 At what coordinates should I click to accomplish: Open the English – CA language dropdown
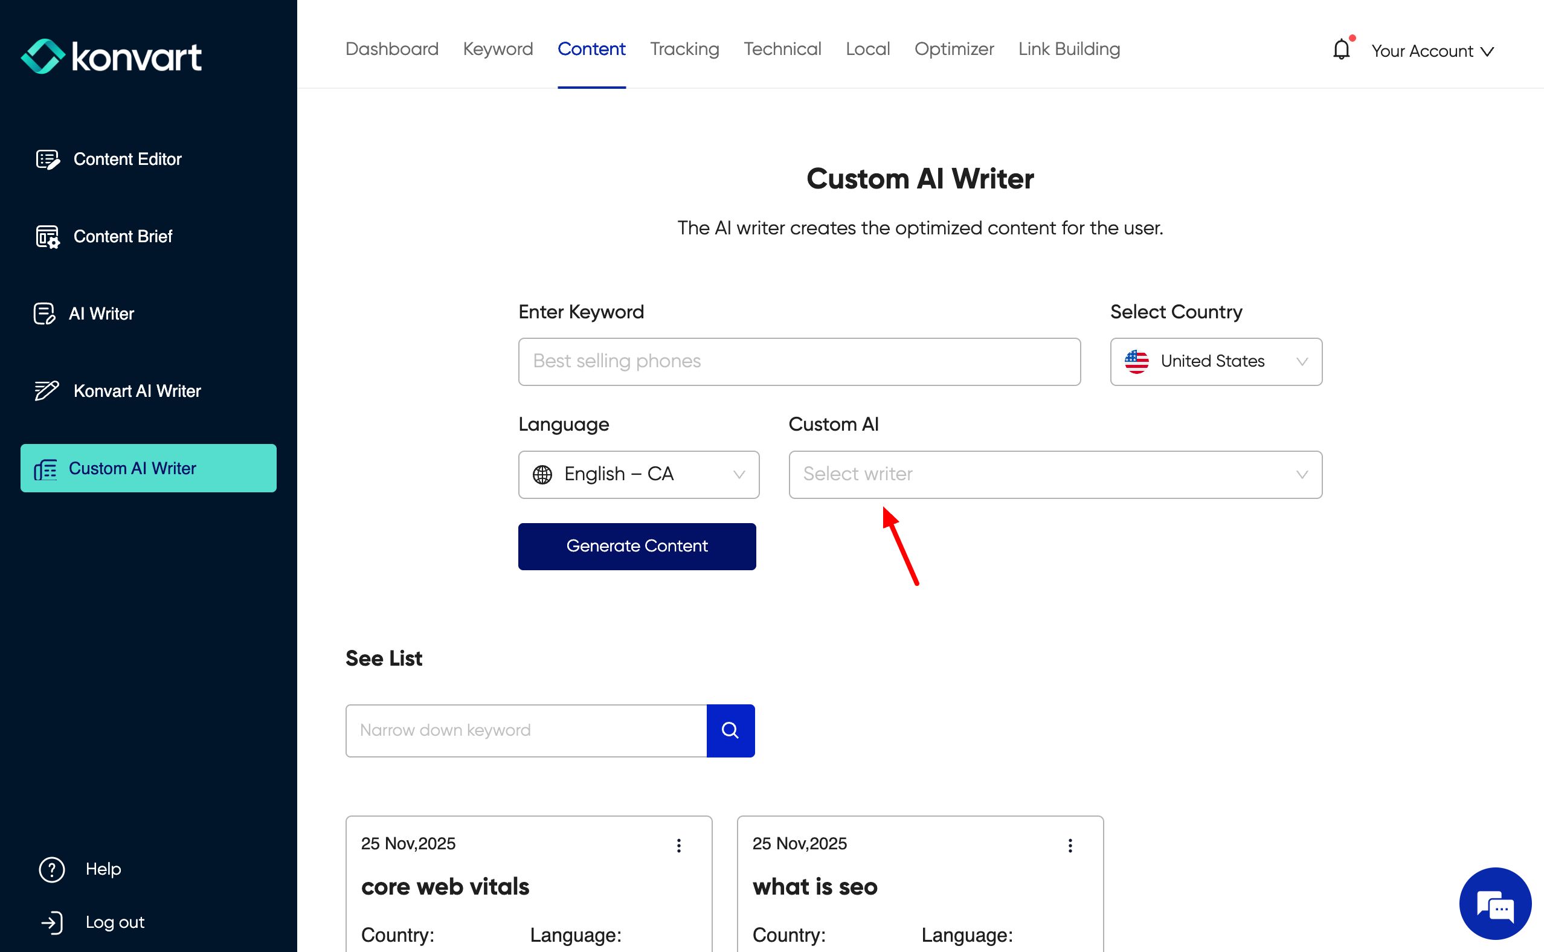click(x=639, y=474)
